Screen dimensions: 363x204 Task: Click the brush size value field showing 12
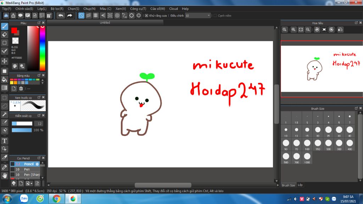[39, 124]
